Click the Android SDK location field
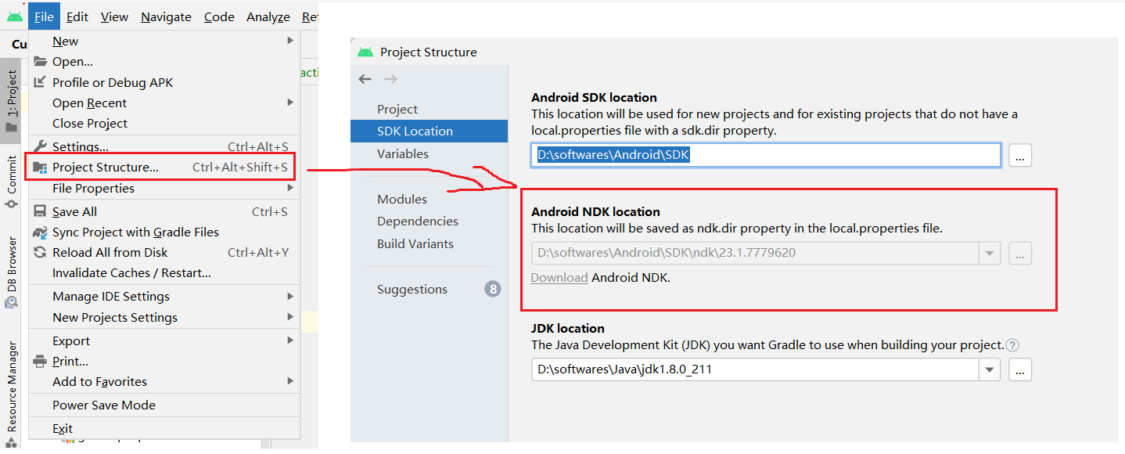1125x454 pixels. click(x=766, y=155)
